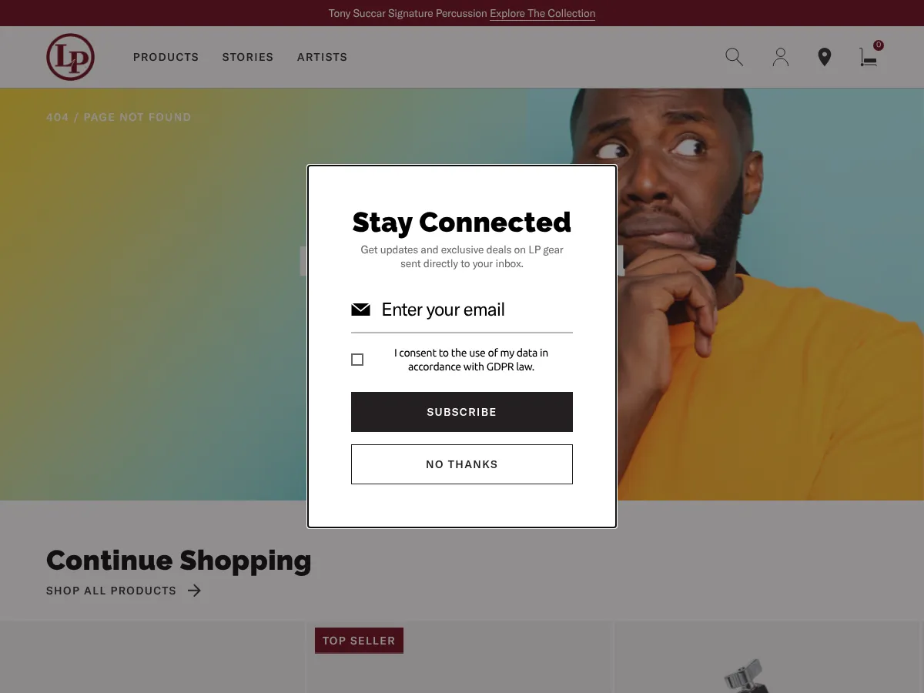Click the cart item count badge
The width and height of the screenshot is (924, 693).
point(879,45)
